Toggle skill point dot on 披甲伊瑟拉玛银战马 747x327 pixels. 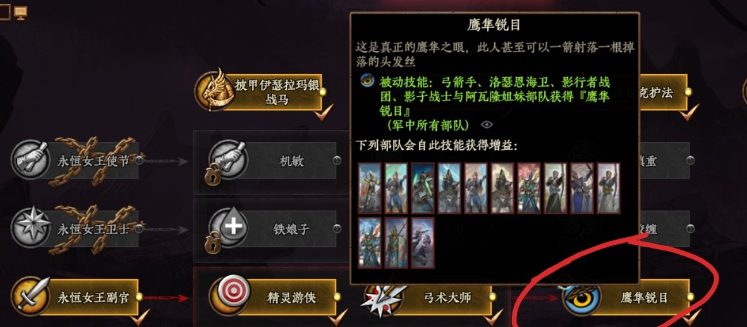tap(322, 92)
